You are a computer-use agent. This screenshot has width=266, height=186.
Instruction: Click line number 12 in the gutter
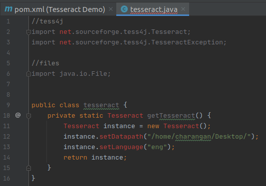pyautogui.click(x=6, y=137)
